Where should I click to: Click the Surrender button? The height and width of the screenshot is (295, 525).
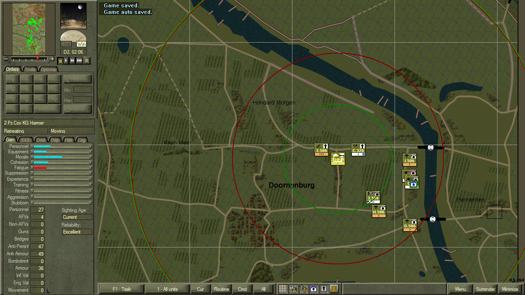pyautogui.click(x=486, y=289)
